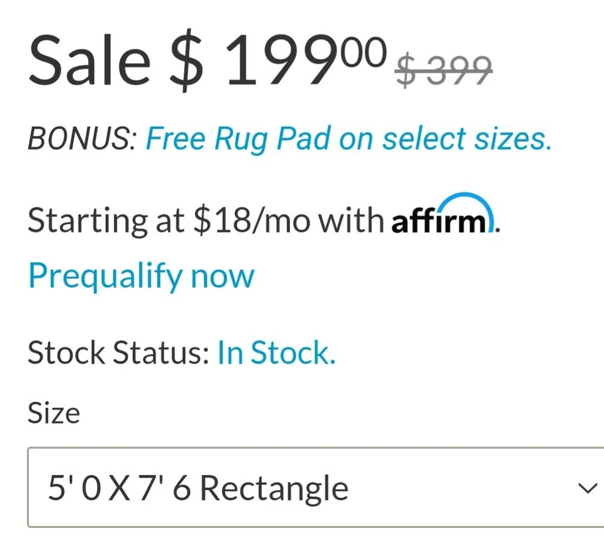Viewport: 604px width, 543px height.
Task: Click the Stock Status label
Action: pos(118,353)
